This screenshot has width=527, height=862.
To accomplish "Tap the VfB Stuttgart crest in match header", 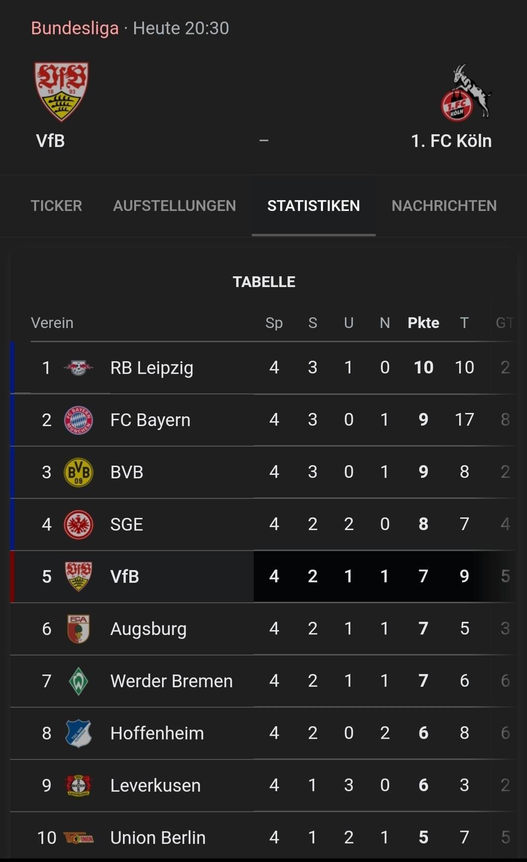I will point(61,91).
